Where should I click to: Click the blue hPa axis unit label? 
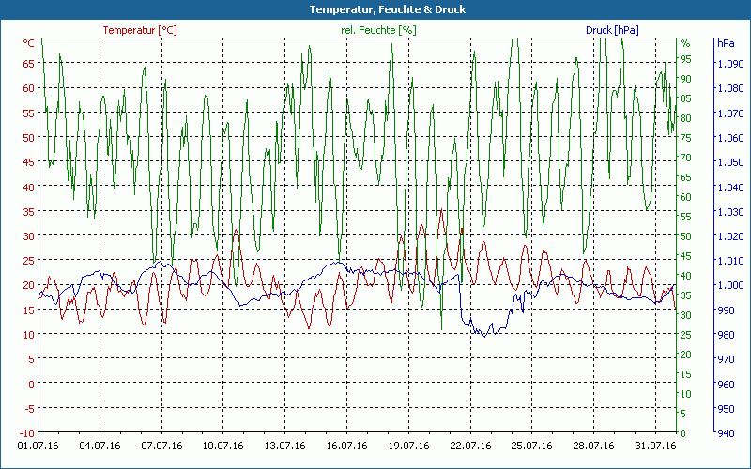click(x=726, y=43)
